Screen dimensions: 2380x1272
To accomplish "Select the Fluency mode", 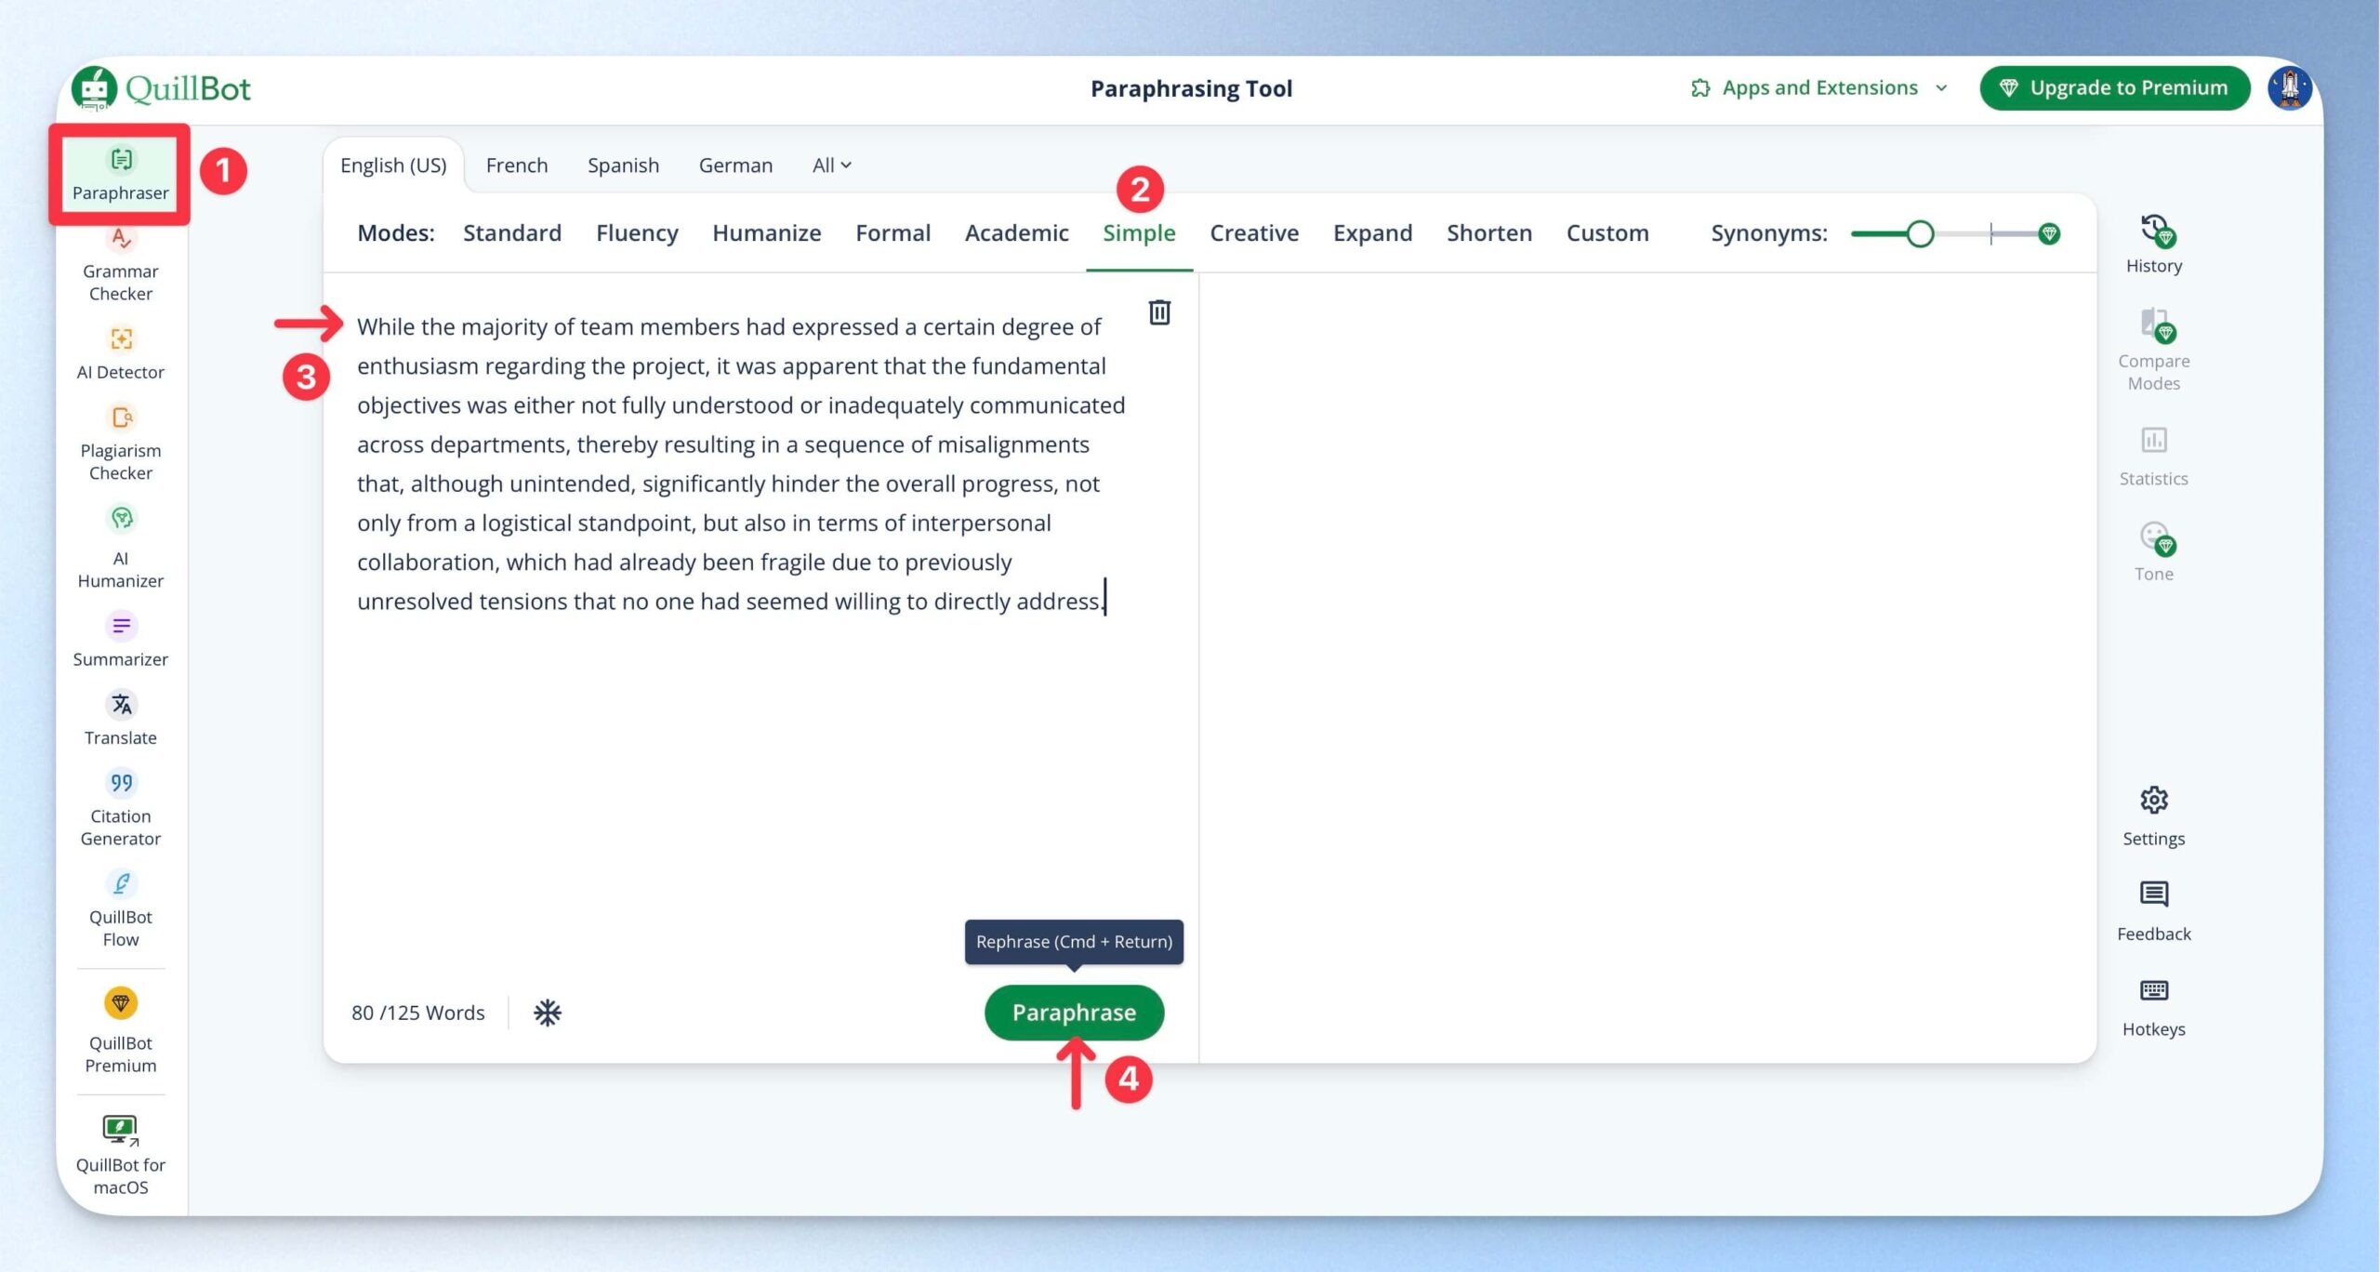I will click(x=637, y=233).
